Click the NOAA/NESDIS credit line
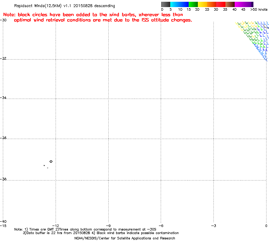 [125, 238]
